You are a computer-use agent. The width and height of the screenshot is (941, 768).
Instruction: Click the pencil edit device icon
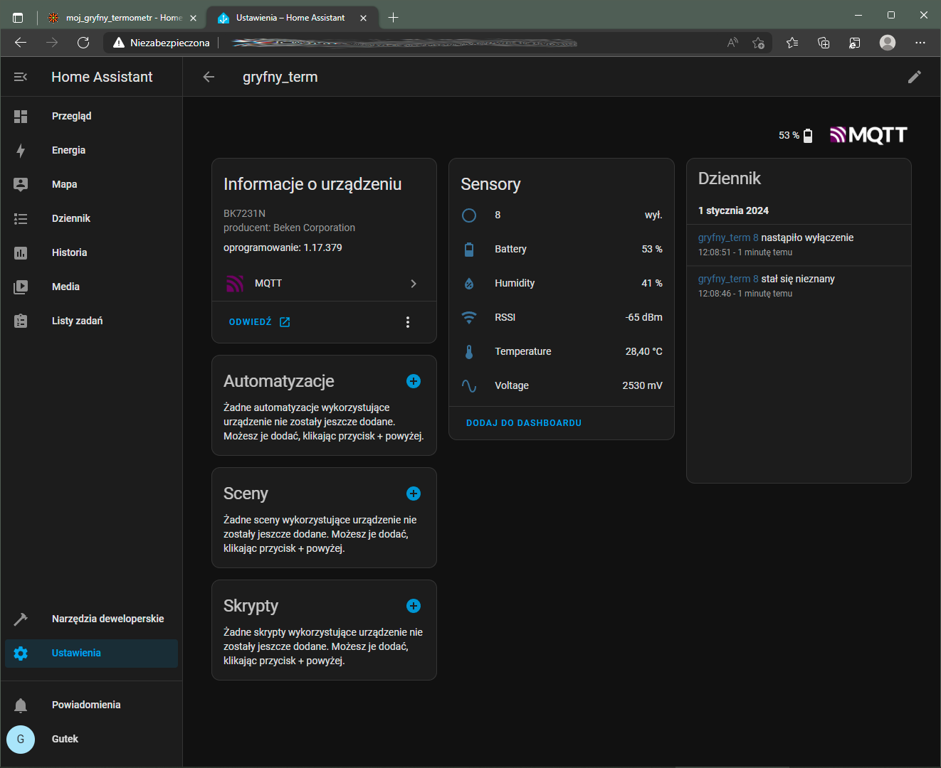click(915, 77)
